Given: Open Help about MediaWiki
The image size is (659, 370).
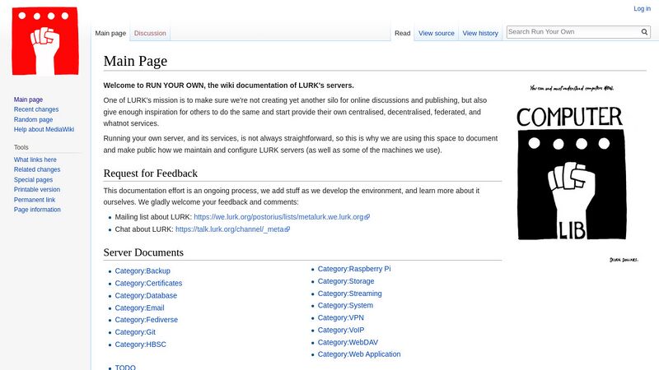Looking at the screenshot, I should click(44, 129).
